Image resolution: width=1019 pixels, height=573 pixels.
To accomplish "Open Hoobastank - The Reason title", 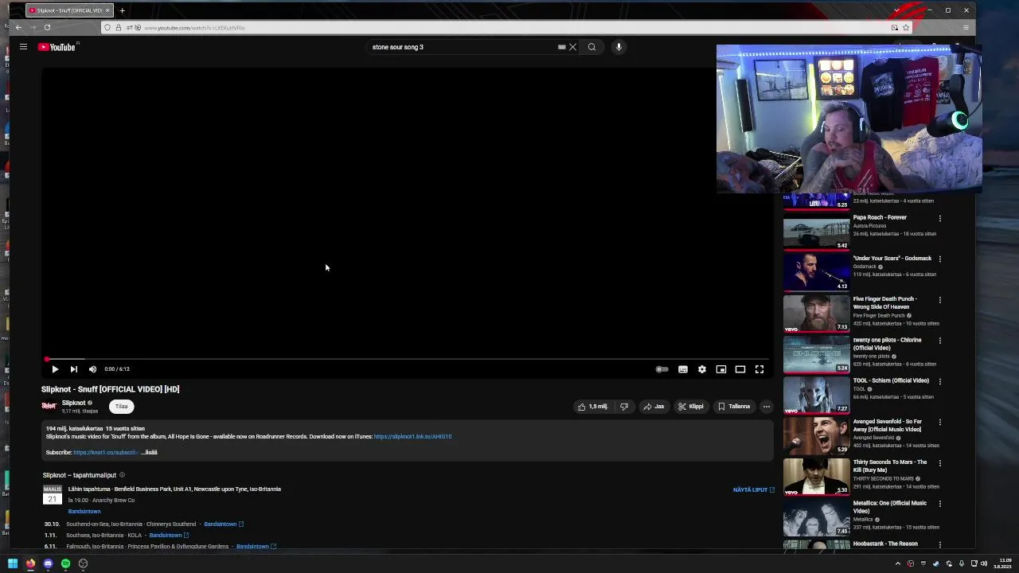I will pos(885,544).
